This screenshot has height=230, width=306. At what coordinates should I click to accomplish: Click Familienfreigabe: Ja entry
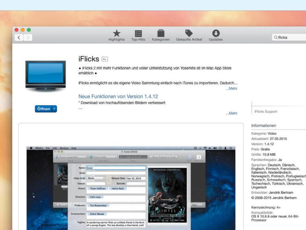point(267,160)
